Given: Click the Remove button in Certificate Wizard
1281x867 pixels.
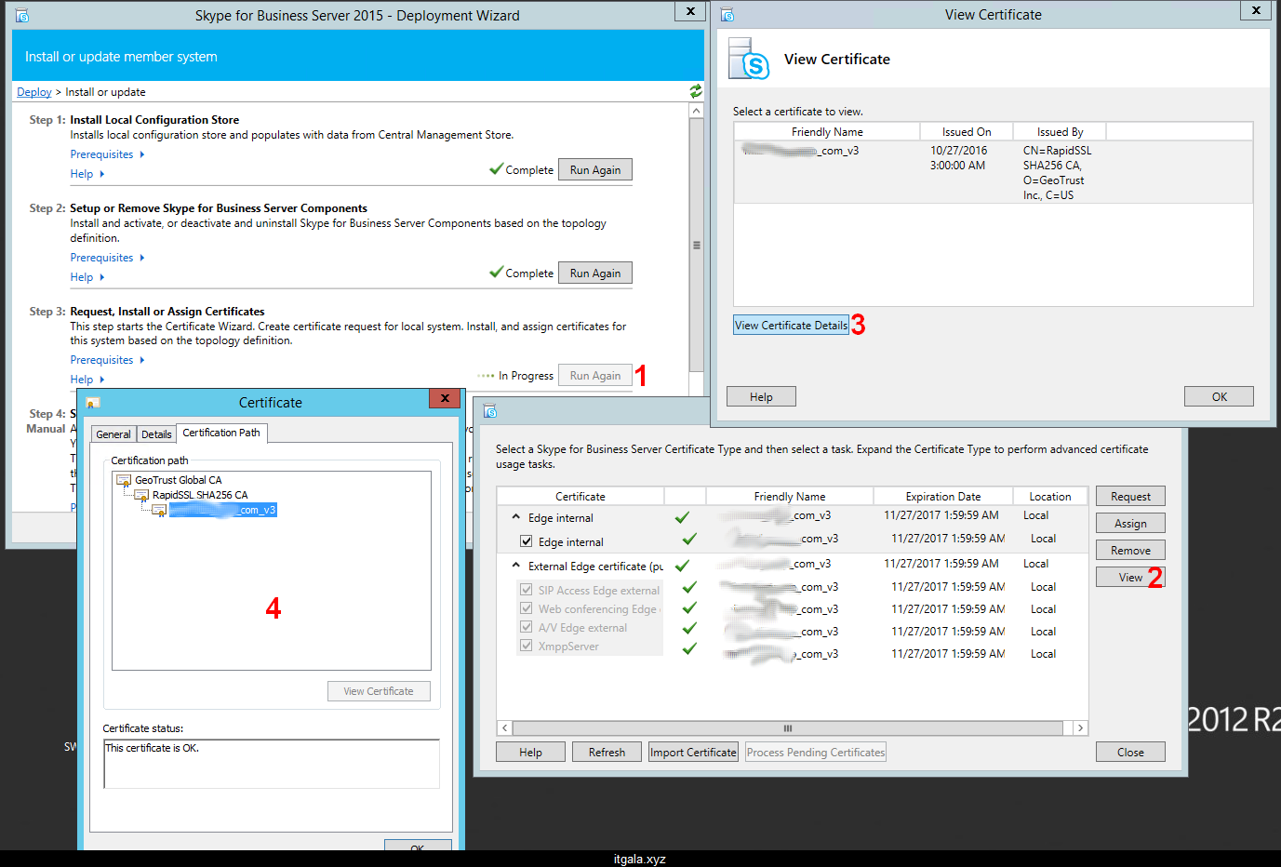Looking at the screenshot, I should (x=1130, y=551).
